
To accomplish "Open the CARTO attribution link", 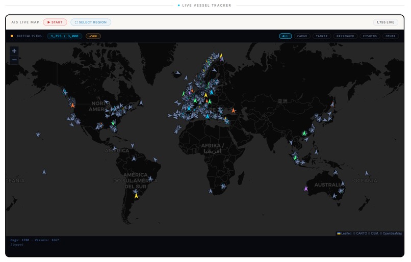I will pos(362,233).
